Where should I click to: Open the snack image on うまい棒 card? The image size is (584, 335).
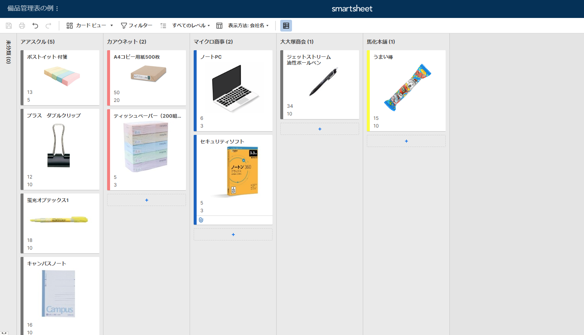[408, 88]
